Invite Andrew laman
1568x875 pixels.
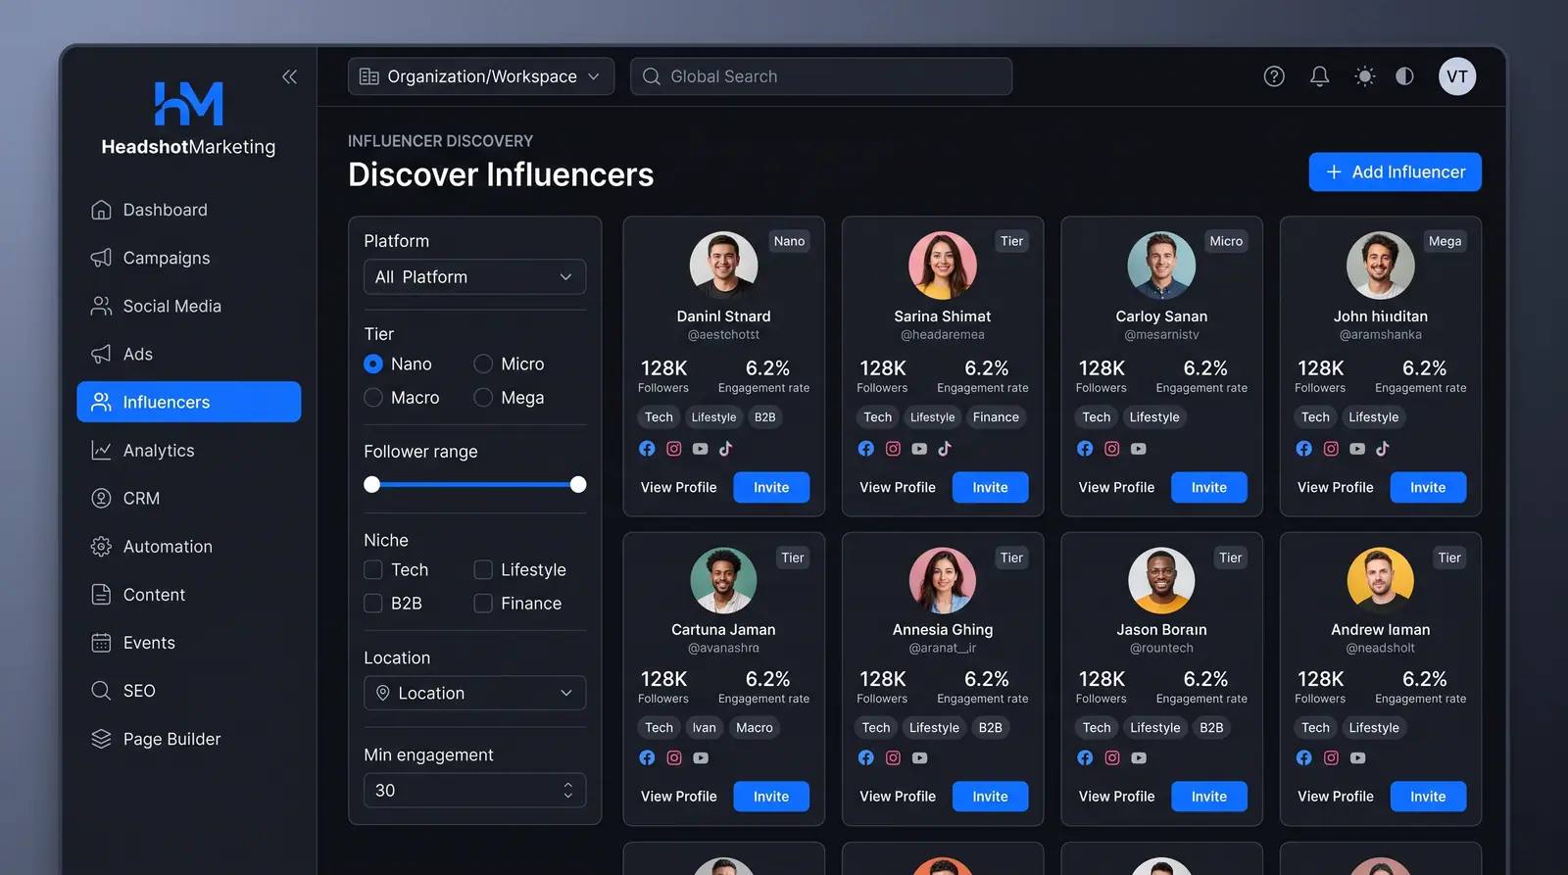pos(1428,797)
